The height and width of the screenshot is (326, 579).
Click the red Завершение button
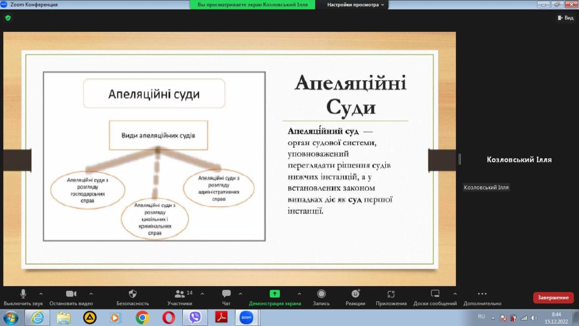point(553,298)
